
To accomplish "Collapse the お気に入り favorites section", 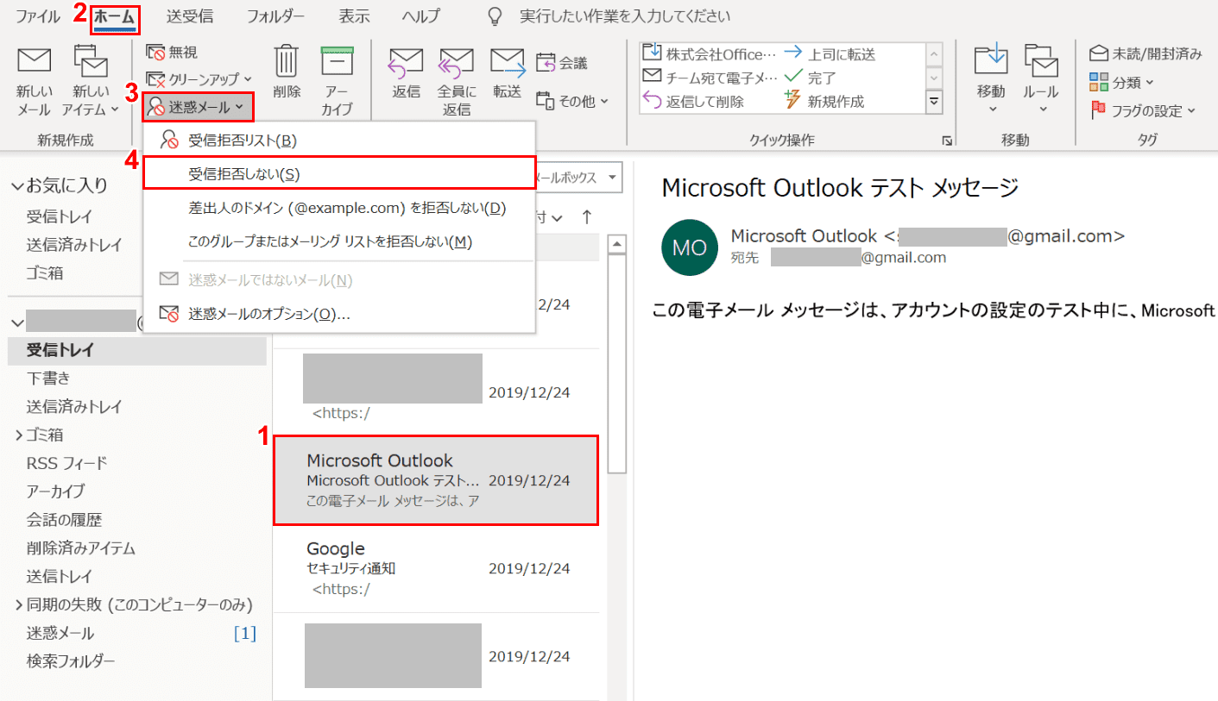I will [17, 185].
